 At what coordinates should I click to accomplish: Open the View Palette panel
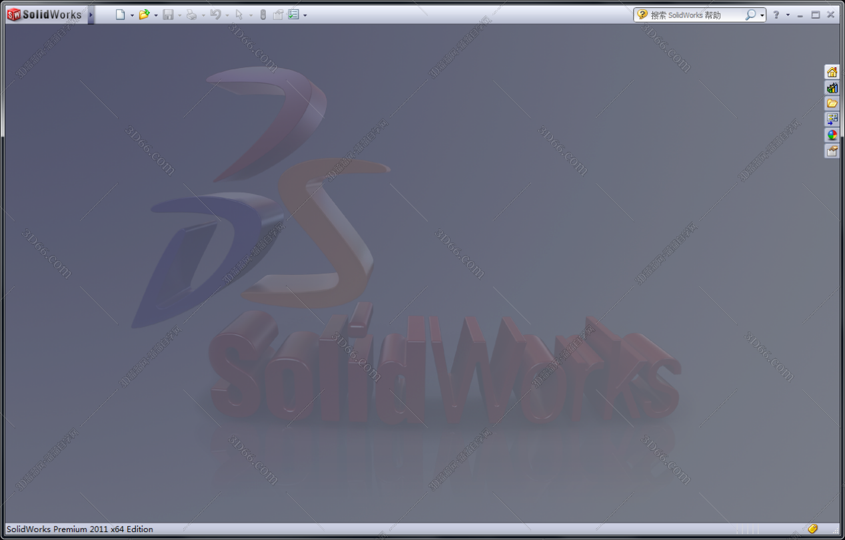click(x=832, y=119)
